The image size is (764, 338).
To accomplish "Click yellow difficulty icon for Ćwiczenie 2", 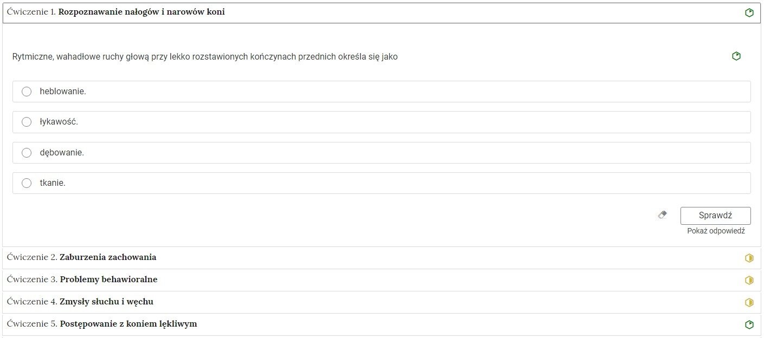I will tap(749, 258).
